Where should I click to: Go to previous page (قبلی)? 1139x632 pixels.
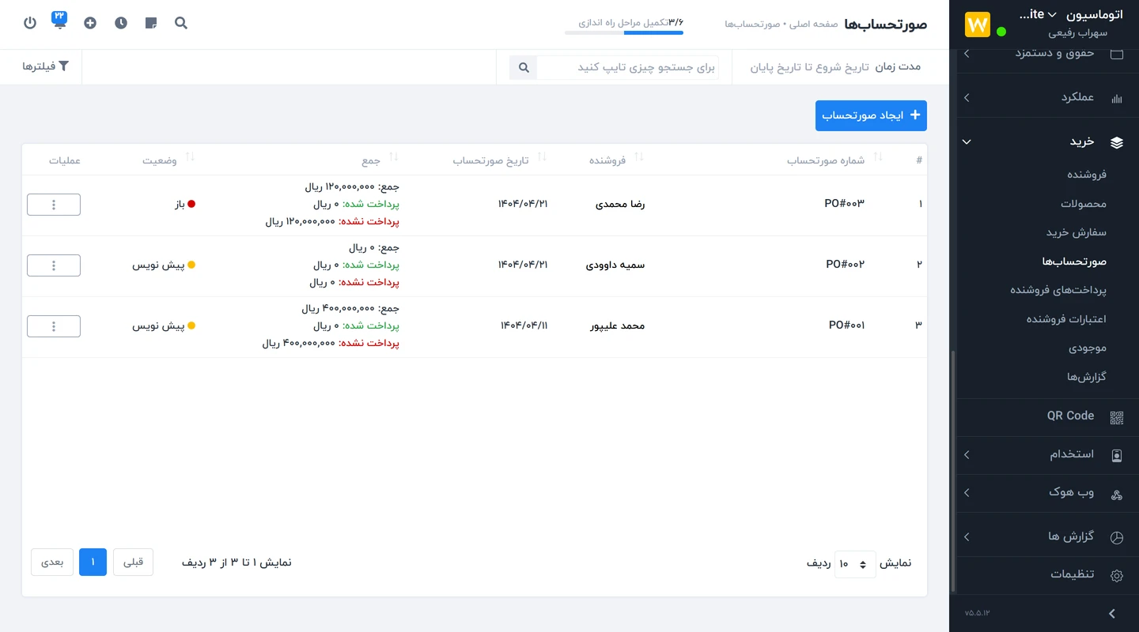[133, 562]
